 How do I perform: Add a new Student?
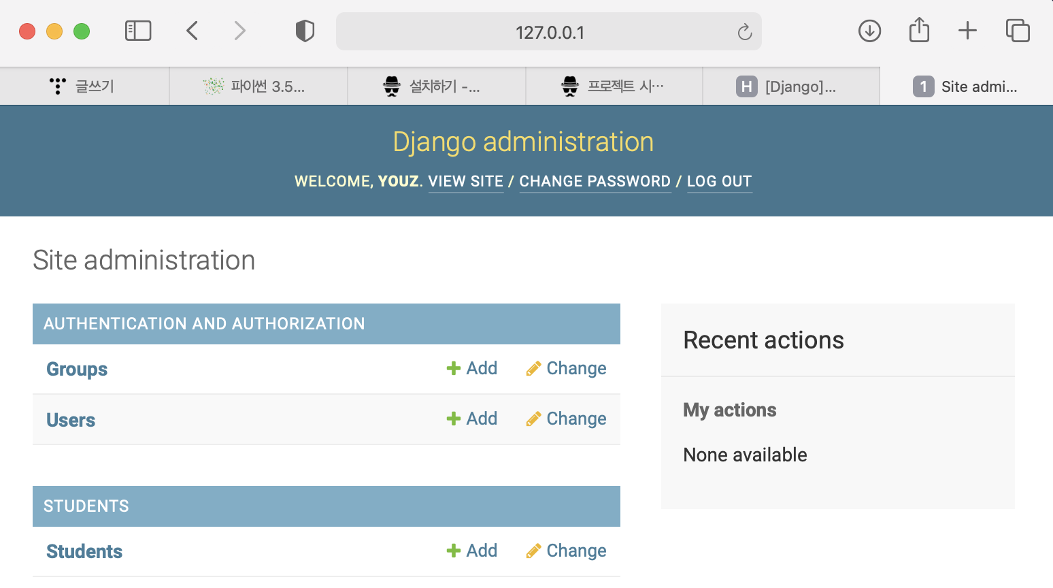[x=472, y=551]
